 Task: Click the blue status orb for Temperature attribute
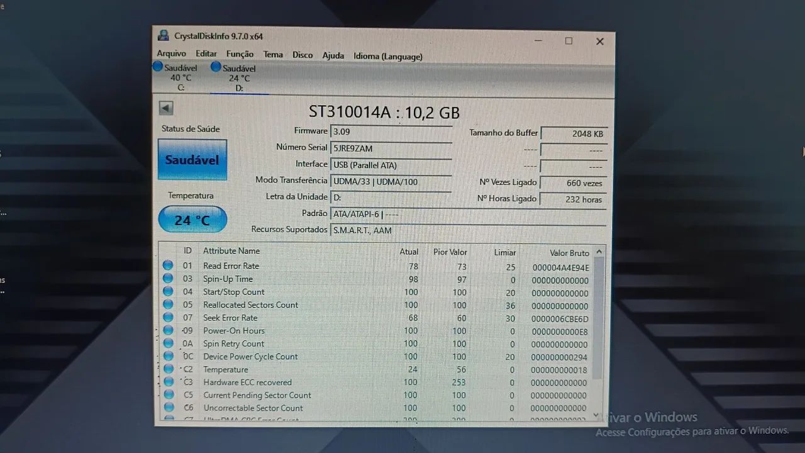[x=168, y=369]
